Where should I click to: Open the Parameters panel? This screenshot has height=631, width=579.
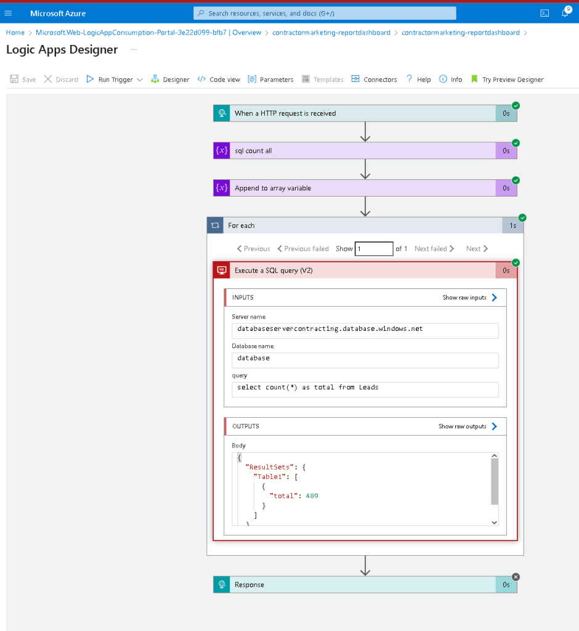271,79
